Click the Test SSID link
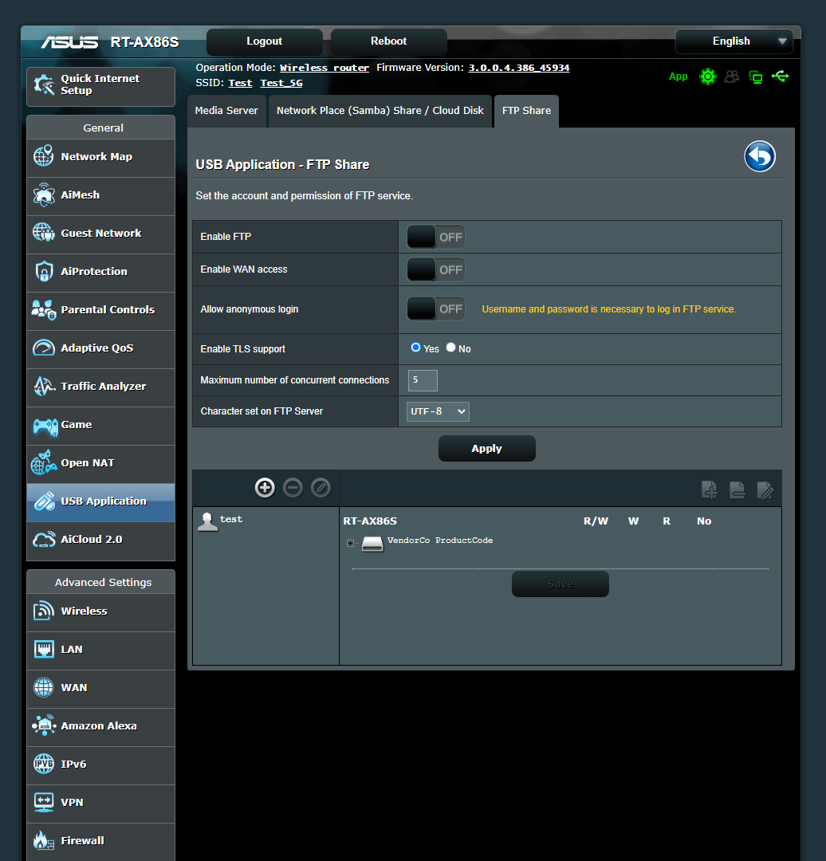The image size is (826, 861). [240, 83]
